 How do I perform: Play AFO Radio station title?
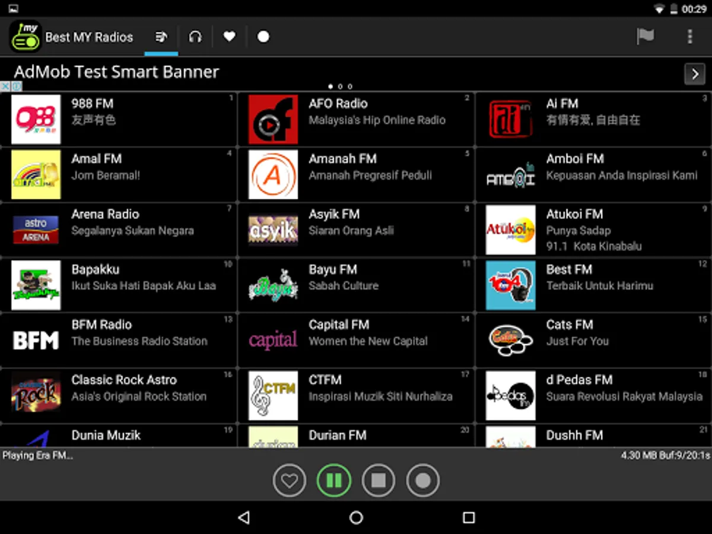pyautogui.click(x=338, y=103)
